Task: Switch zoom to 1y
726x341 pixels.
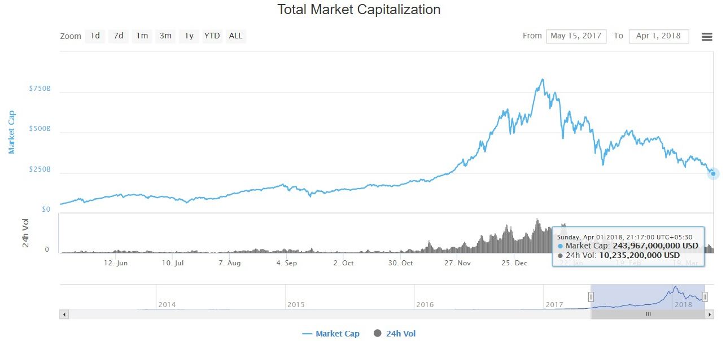Action: coord(189,36)
